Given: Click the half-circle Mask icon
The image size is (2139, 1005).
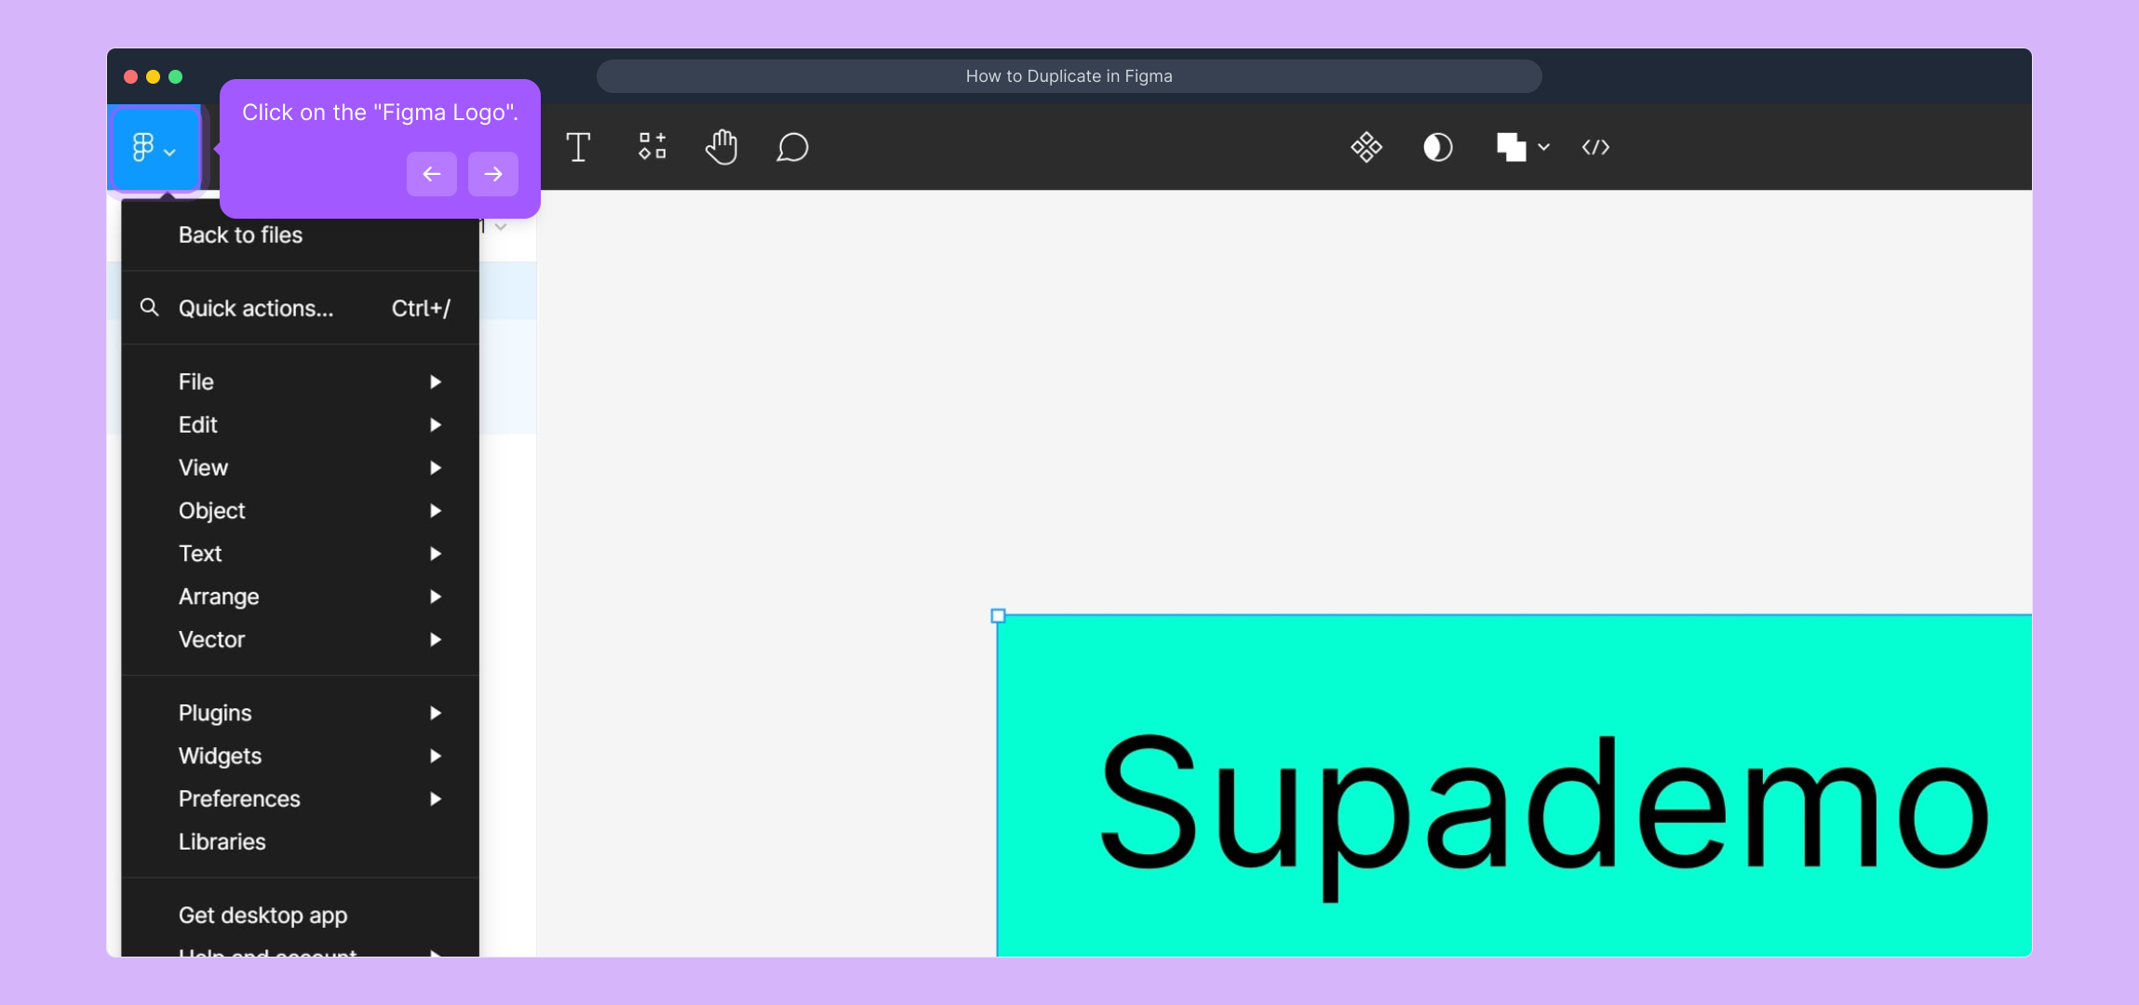Looking at the screenshot, I should click(1437, 147).
